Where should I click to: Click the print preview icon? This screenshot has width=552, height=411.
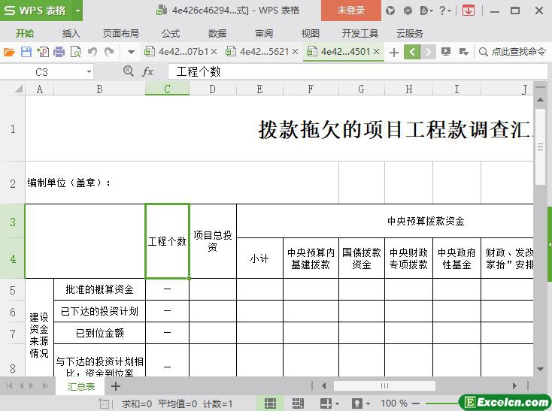(75, 52)
